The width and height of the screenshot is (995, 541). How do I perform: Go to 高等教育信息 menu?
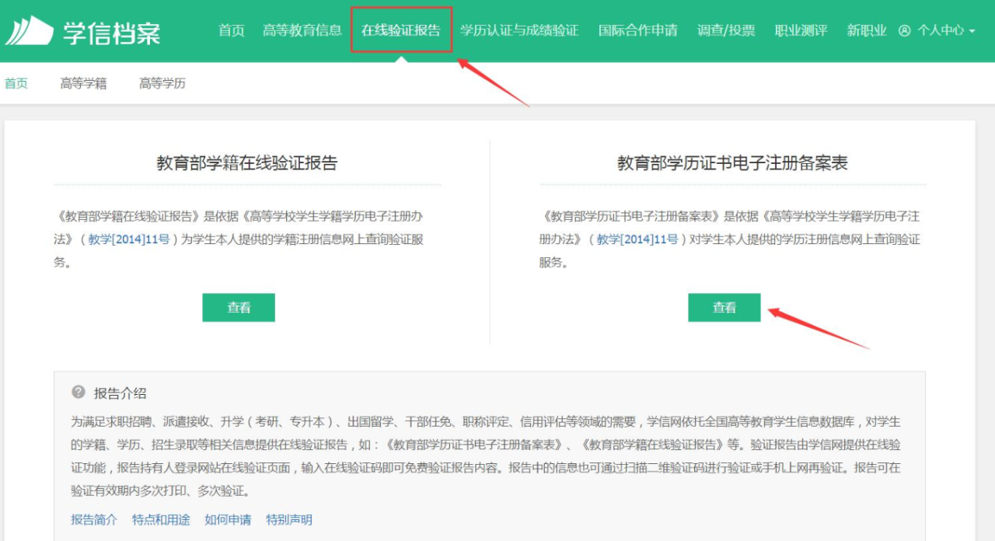pos(302,30)
